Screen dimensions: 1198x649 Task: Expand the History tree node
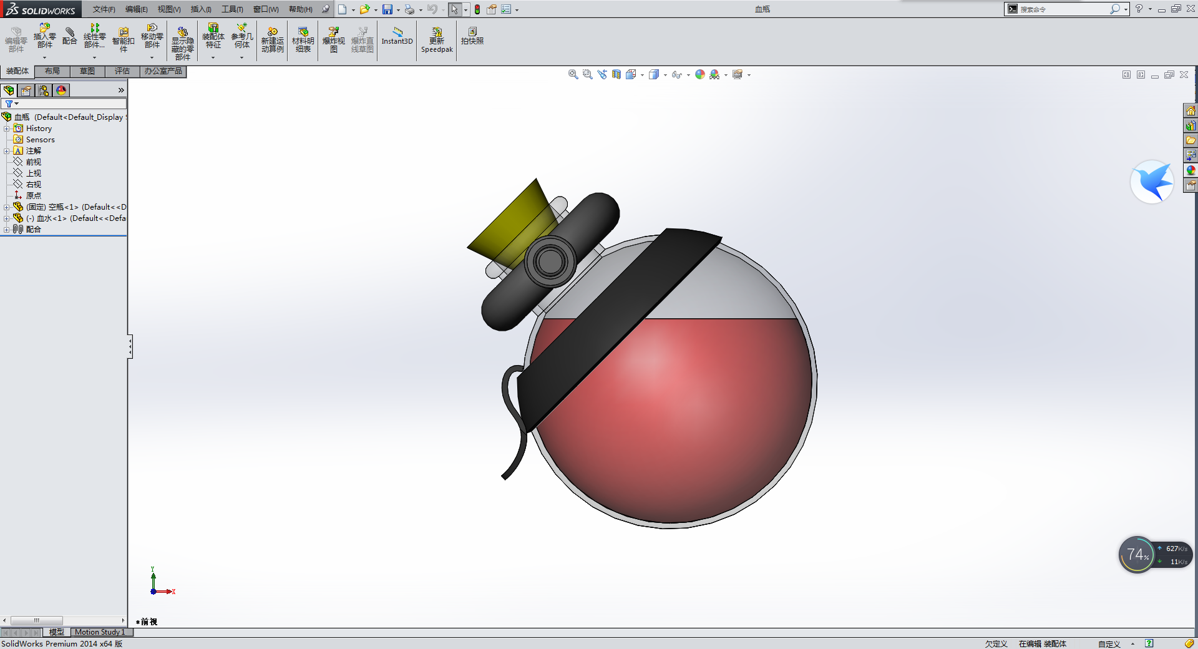[6, 129]
